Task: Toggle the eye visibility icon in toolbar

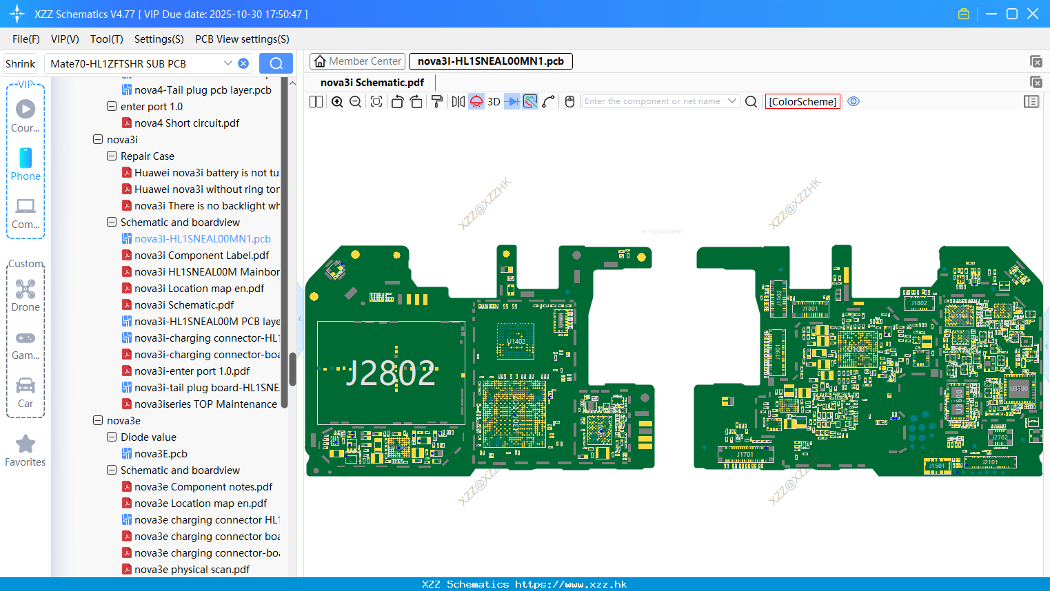Action: pyautogui.click(x=854, y=101)
